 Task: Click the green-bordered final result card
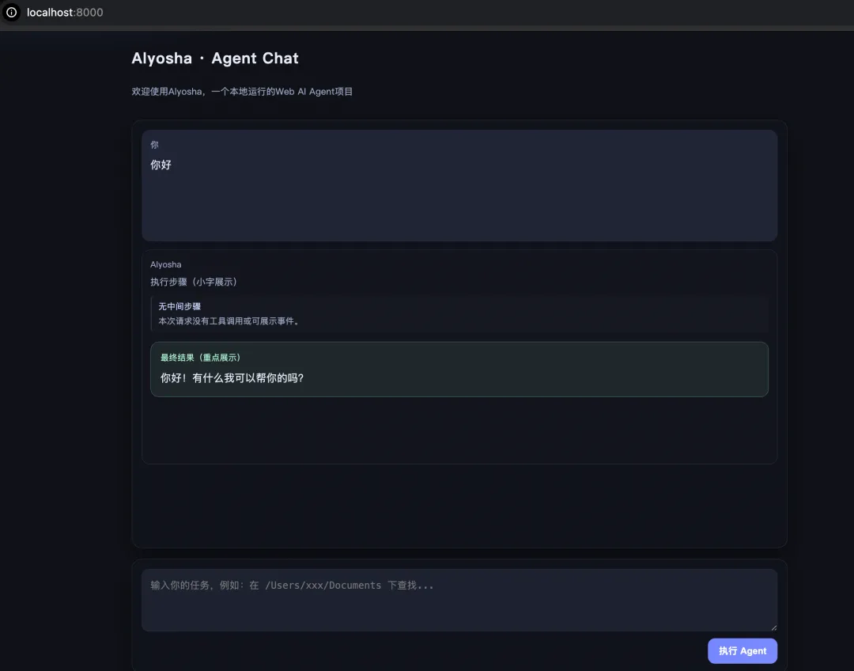click(x=554, y=369)
